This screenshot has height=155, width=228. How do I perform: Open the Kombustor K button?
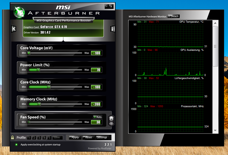[14, 29]
